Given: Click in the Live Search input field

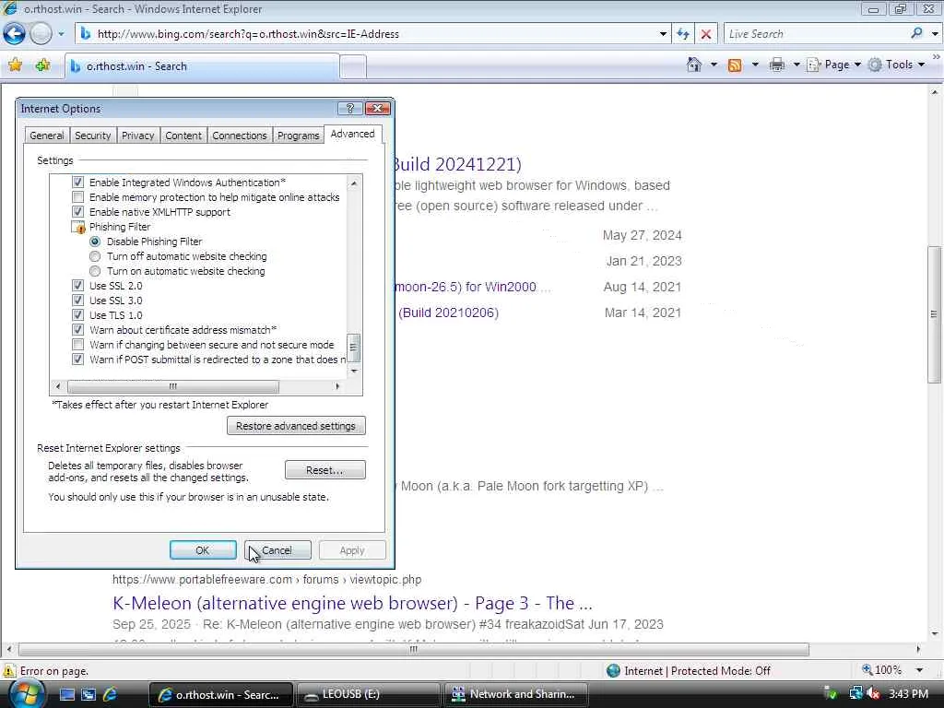Looking at the screenshot, I should 816,34.
